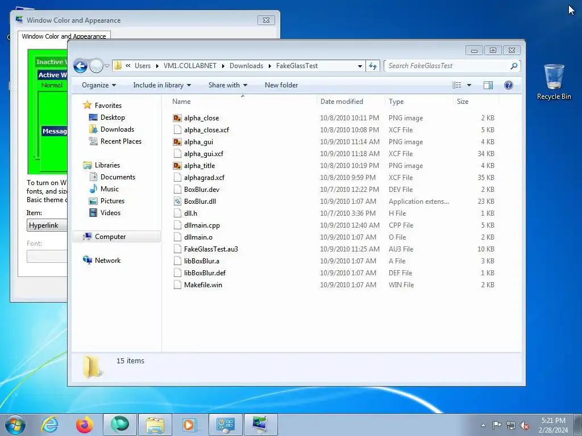
Task: Click the VM1.COLLABNET breadcrumb
Action: coord(190,66)
